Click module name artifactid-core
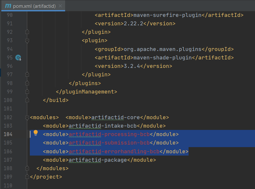 click(116, 118)
